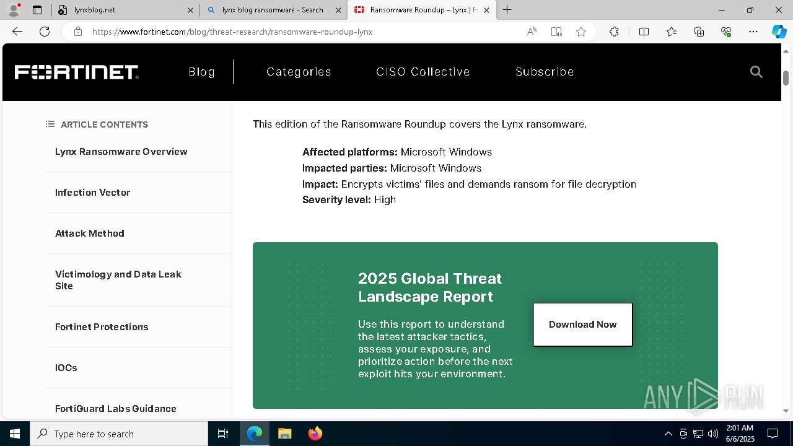Click the Impacted parties: Microsoft Windows line

click(x=392, y=168)
